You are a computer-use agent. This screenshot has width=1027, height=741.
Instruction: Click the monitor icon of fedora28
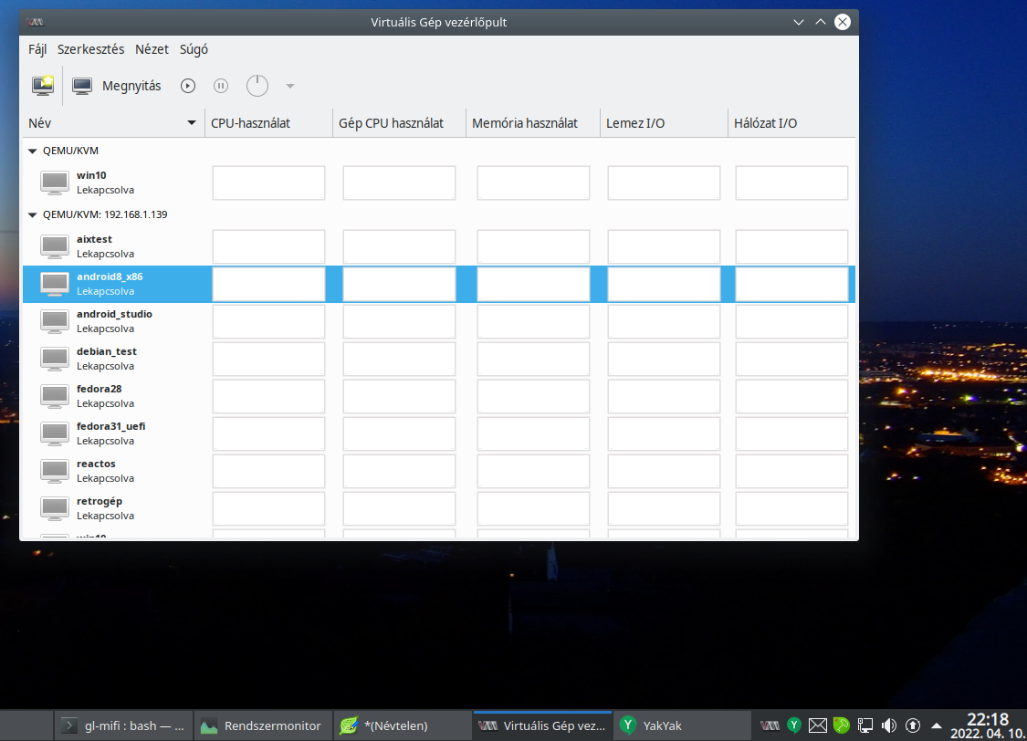tap(55, 396)
